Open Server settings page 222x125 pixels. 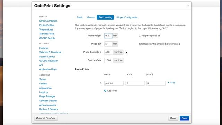coord(42,80)
